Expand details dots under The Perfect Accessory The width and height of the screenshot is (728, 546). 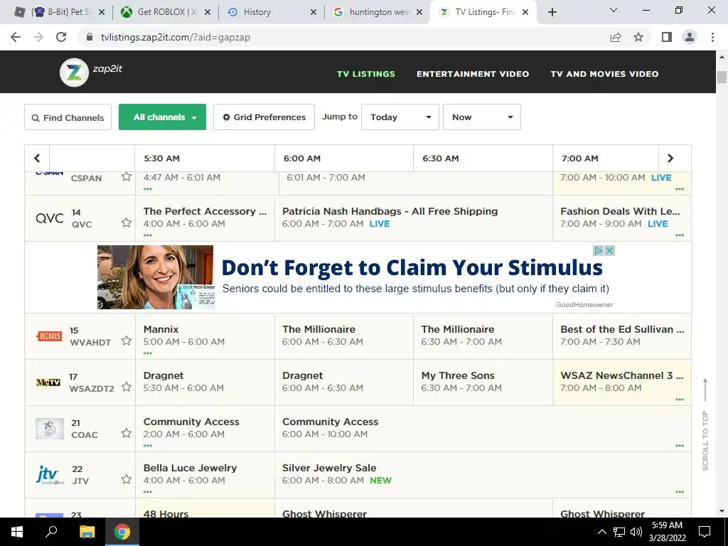tap(148, 235)
